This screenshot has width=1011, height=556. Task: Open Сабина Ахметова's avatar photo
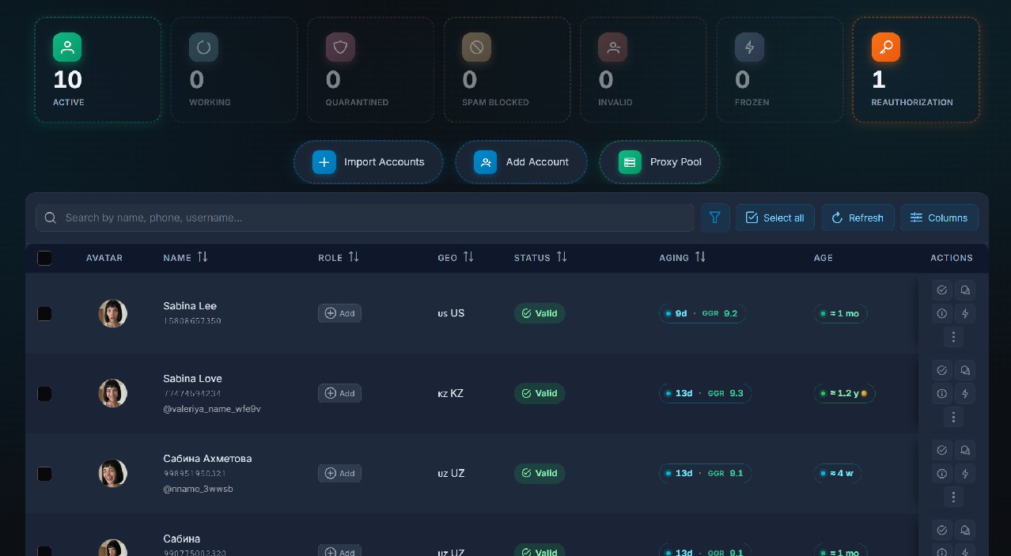tap(113, 473)
